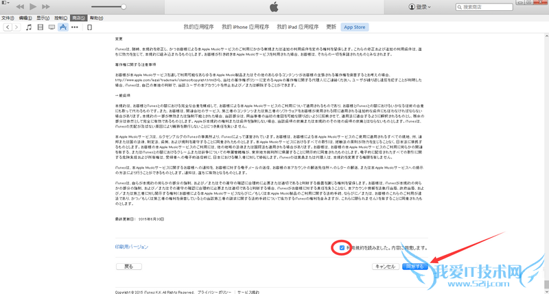Viewport: 549px width, 294px height.
Task: Open the プライバシー ポリシー footer link
Action: pyautogui.click(x=214, y=292)
